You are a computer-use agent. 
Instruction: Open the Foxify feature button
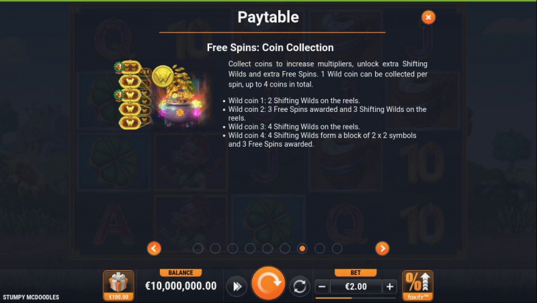pos(417,286)
